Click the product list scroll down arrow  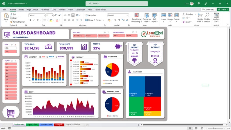tap(71, 85)
